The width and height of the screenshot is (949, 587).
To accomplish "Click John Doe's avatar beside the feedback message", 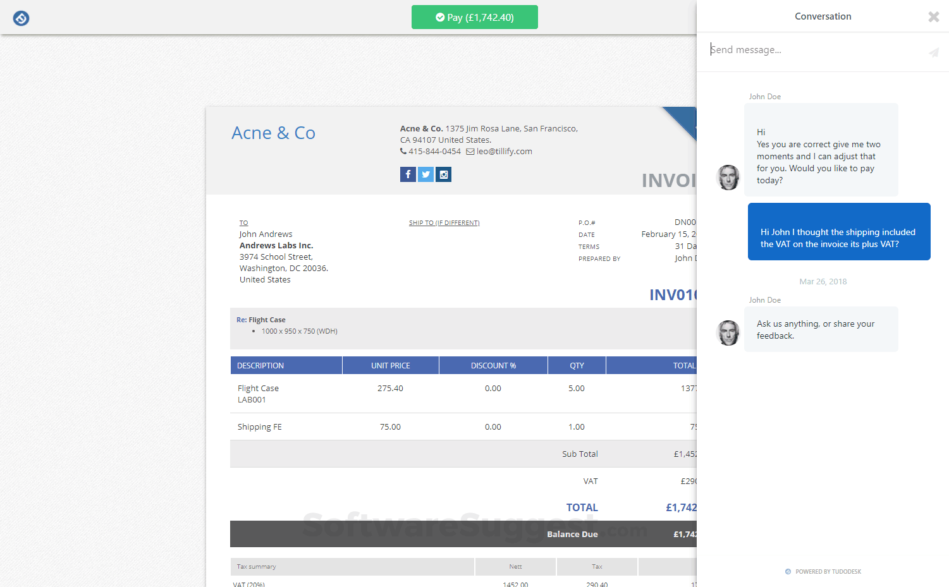I will 728,332.
